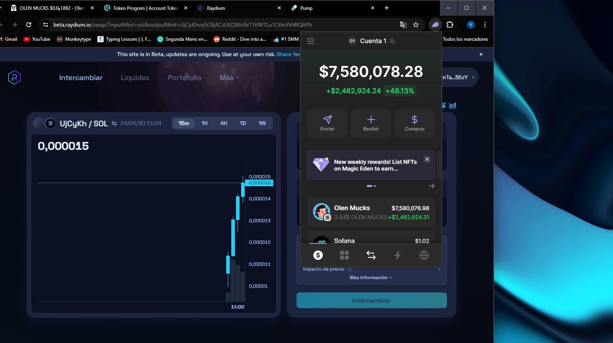The image size is (613, 343).
Task: Go to the Liquidez page
Action: tap(135, 78)
